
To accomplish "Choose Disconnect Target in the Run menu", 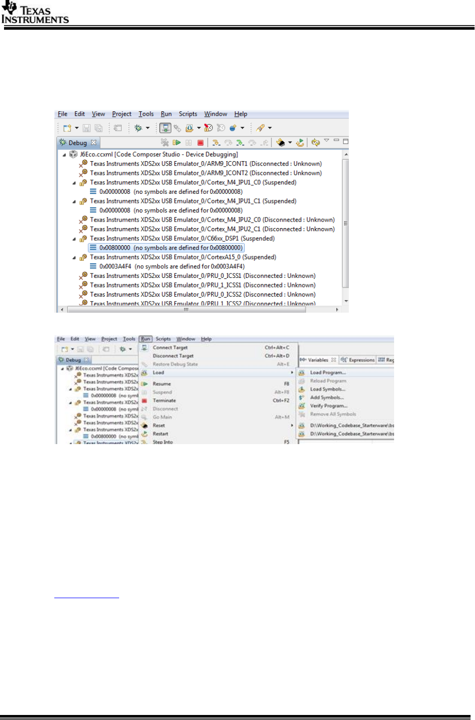I will pos(173,356).
